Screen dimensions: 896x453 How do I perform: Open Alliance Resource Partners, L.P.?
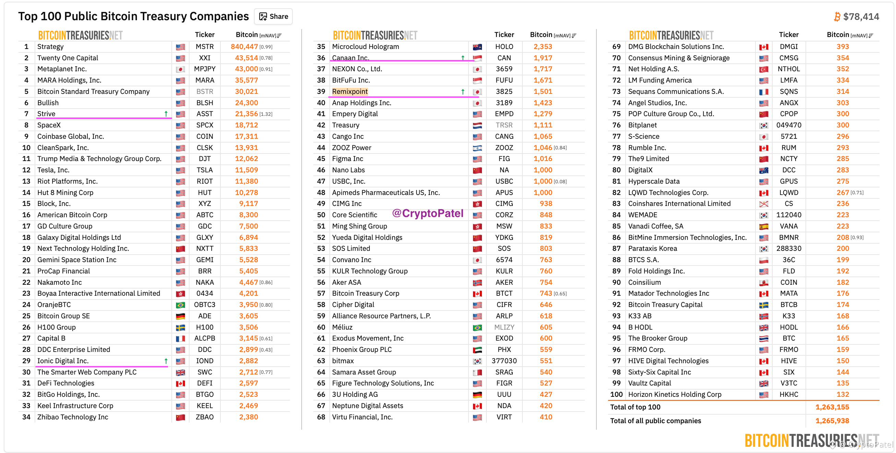381,316
